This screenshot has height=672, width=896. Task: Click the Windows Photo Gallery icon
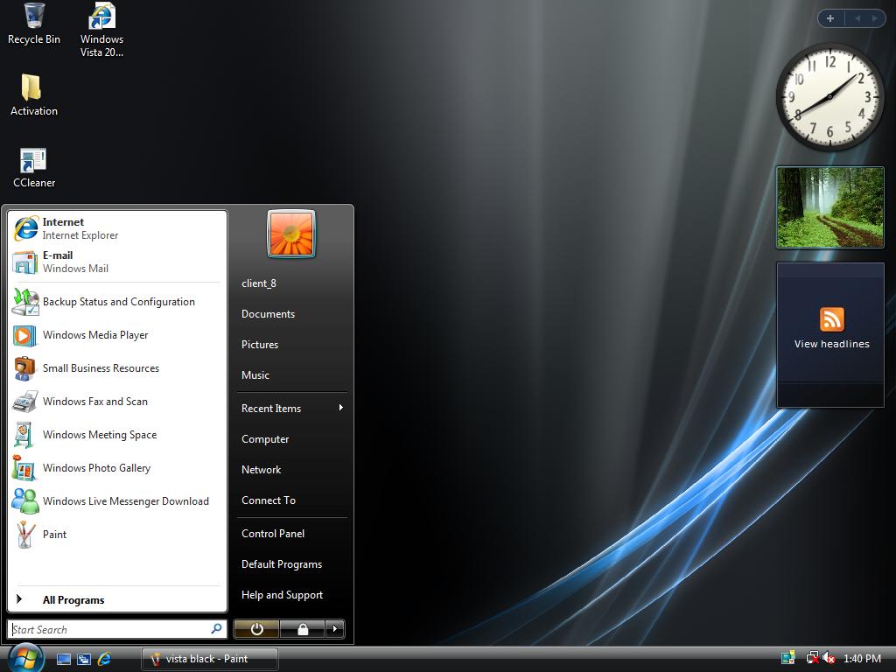click(24, 468)
